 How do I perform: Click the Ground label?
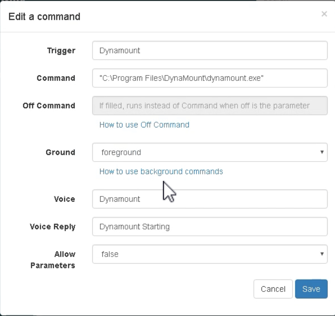(60, 153)
